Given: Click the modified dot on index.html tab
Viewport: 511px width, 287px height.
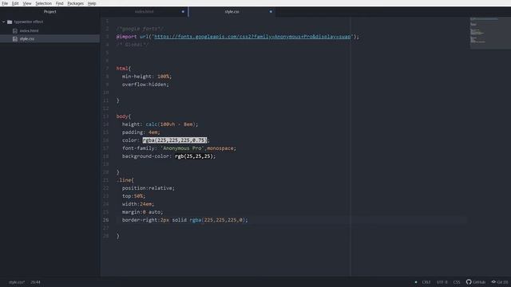Looking at the screenshot, I should coord(183,12).
